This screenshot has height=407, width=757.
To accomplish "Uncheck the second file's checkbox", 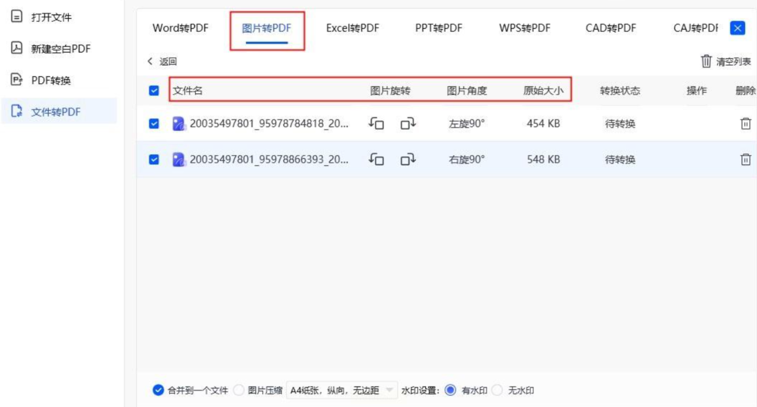I will 154,159.
